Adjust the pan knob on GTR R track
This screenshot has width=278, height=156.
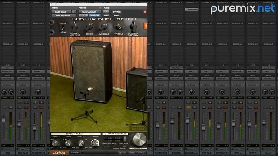coord(253,92)
